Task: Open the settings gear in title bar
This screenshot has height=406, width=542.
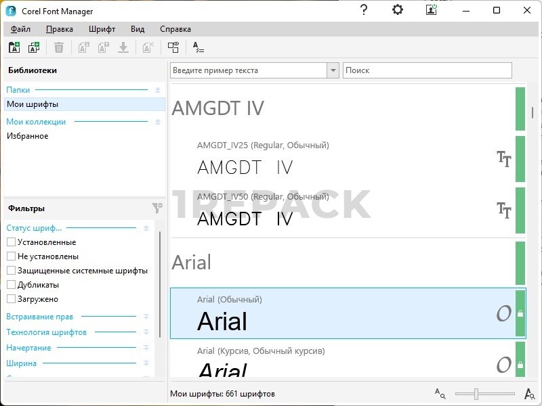Action: click(x=398, y=10)
